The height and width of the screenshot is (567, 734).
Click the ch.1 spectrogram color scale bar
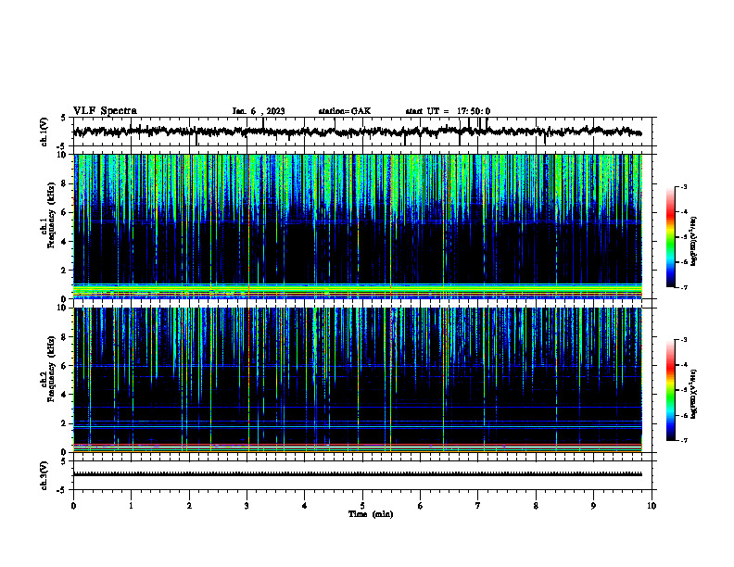(670, 237)
